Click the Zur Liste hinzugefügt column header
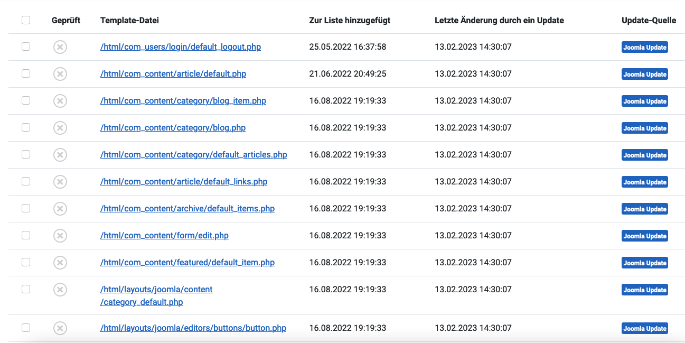 [350, 20]
